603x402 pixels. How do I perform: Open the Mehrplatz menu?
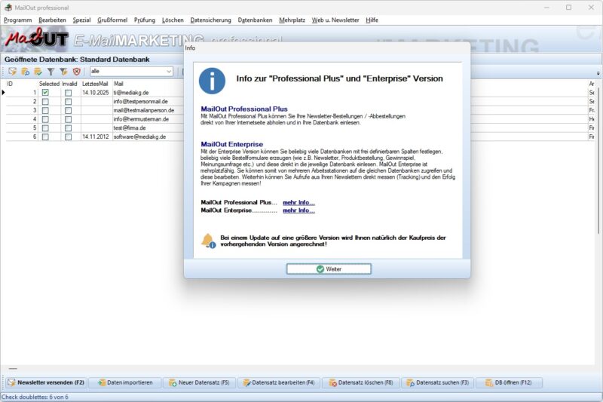(292, 20)
